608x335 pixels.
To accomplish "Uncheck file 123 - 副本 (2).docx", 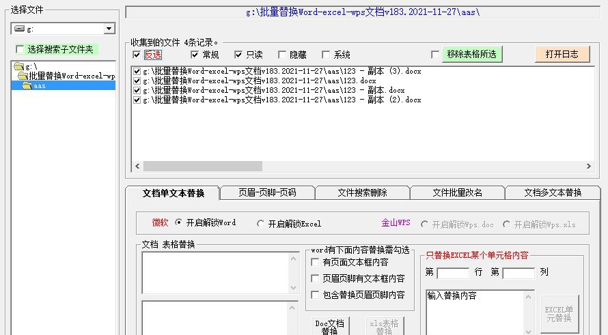I will tap(137, 100).
